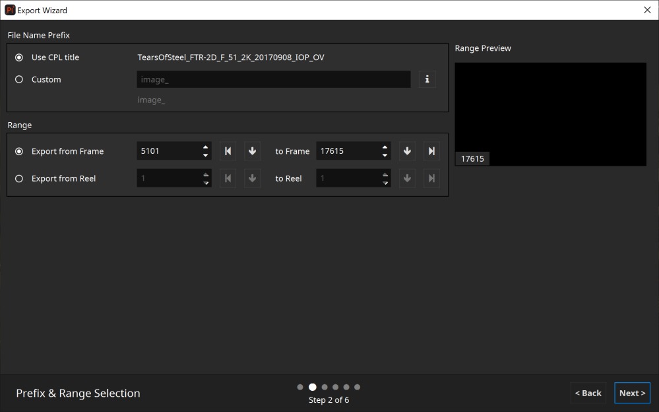This screenshot has width=659, height=412.
Task: Click the Range Preview thumbnail
Action: (x=550, y=114)
